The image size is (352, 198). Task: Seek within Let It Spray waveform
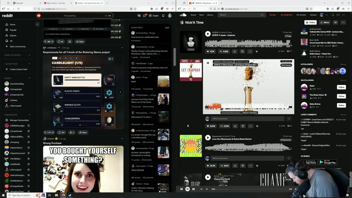point(248,106)
